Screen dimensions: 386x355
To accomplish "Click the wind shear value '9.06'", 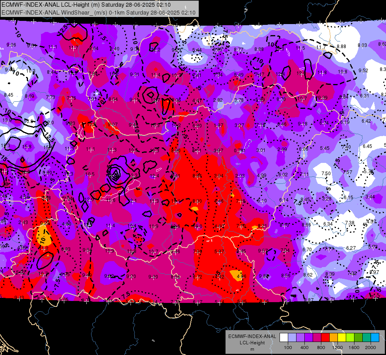I will click(11, 45).
